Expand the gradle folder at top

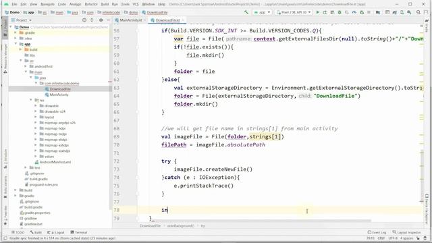16,32
